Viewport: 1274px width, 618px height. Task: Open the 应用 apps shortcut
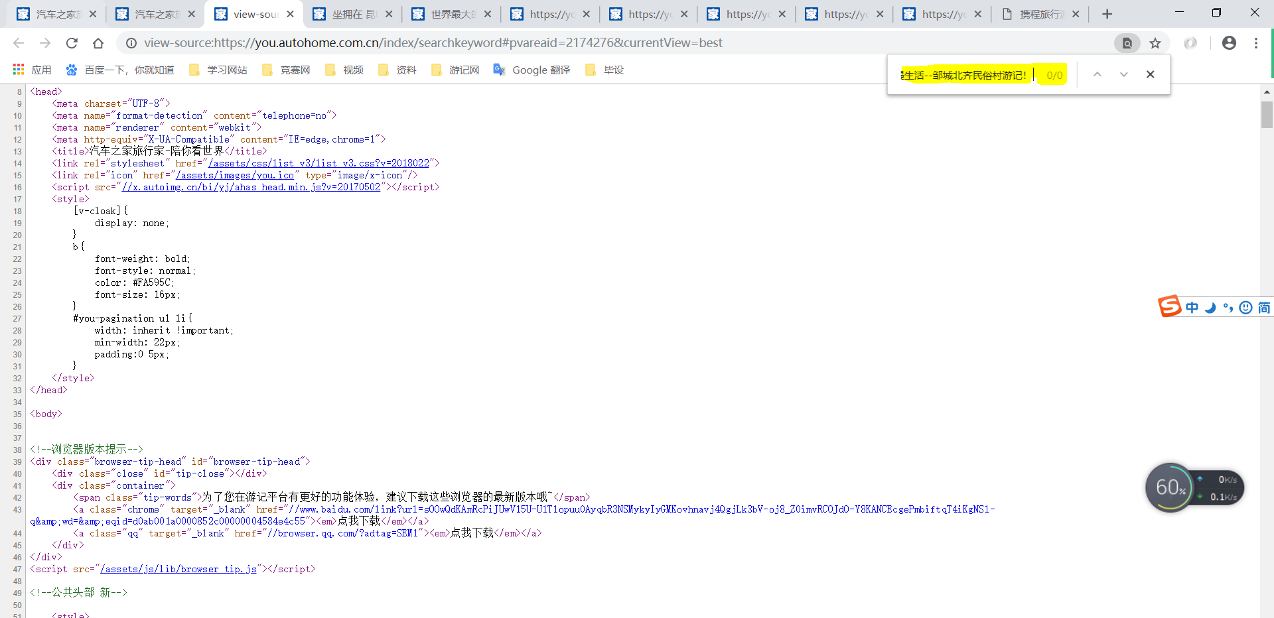pyautogui.click(x=32, y=70)
